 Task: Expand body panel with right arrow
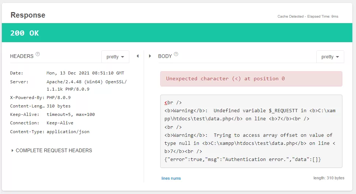150,56
